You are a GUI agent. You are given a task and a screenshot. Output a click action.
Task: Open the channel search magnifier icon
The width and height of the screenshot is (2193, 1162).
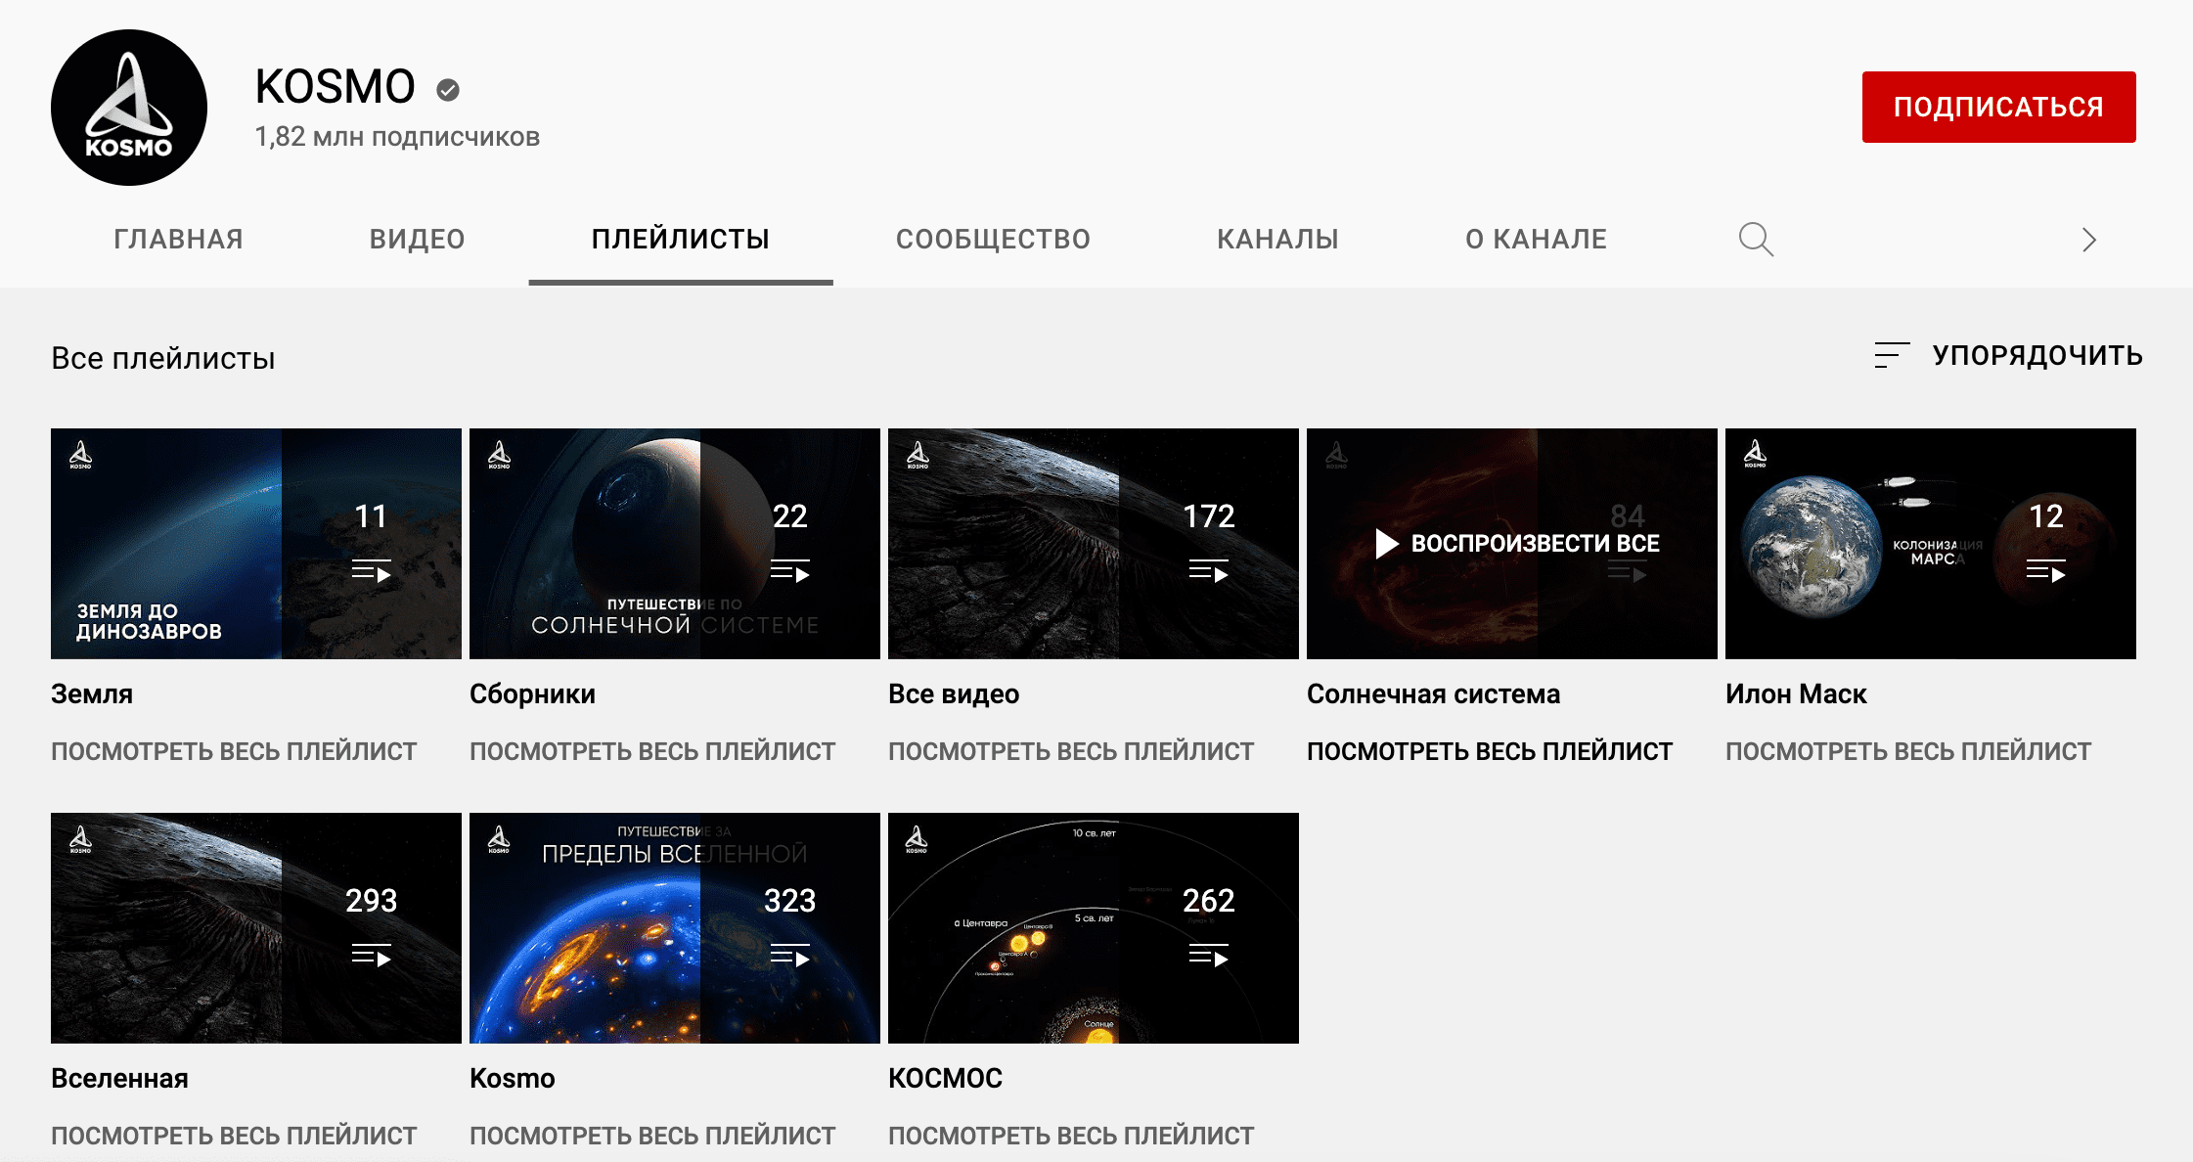(x=1756, y=240)
